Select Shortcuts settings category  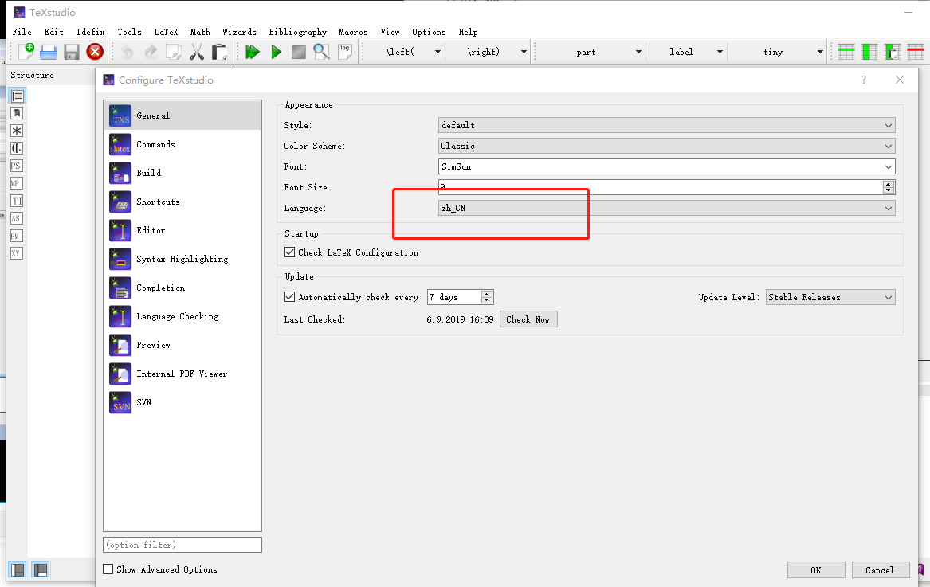tap(182, 202)
